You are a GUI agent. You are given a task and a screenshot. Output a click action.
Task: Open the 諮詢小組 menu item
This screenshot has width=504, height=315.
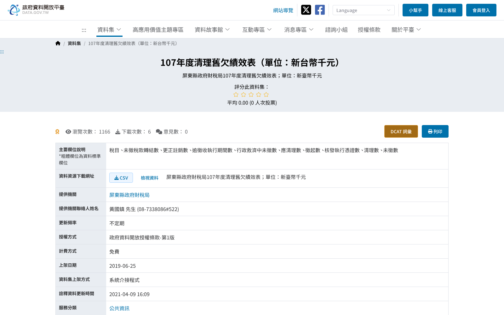tap(336, 30)
